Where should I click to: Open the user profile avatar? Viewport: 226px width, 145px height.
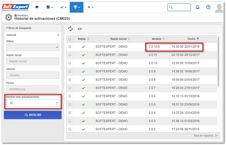(219, 8)
